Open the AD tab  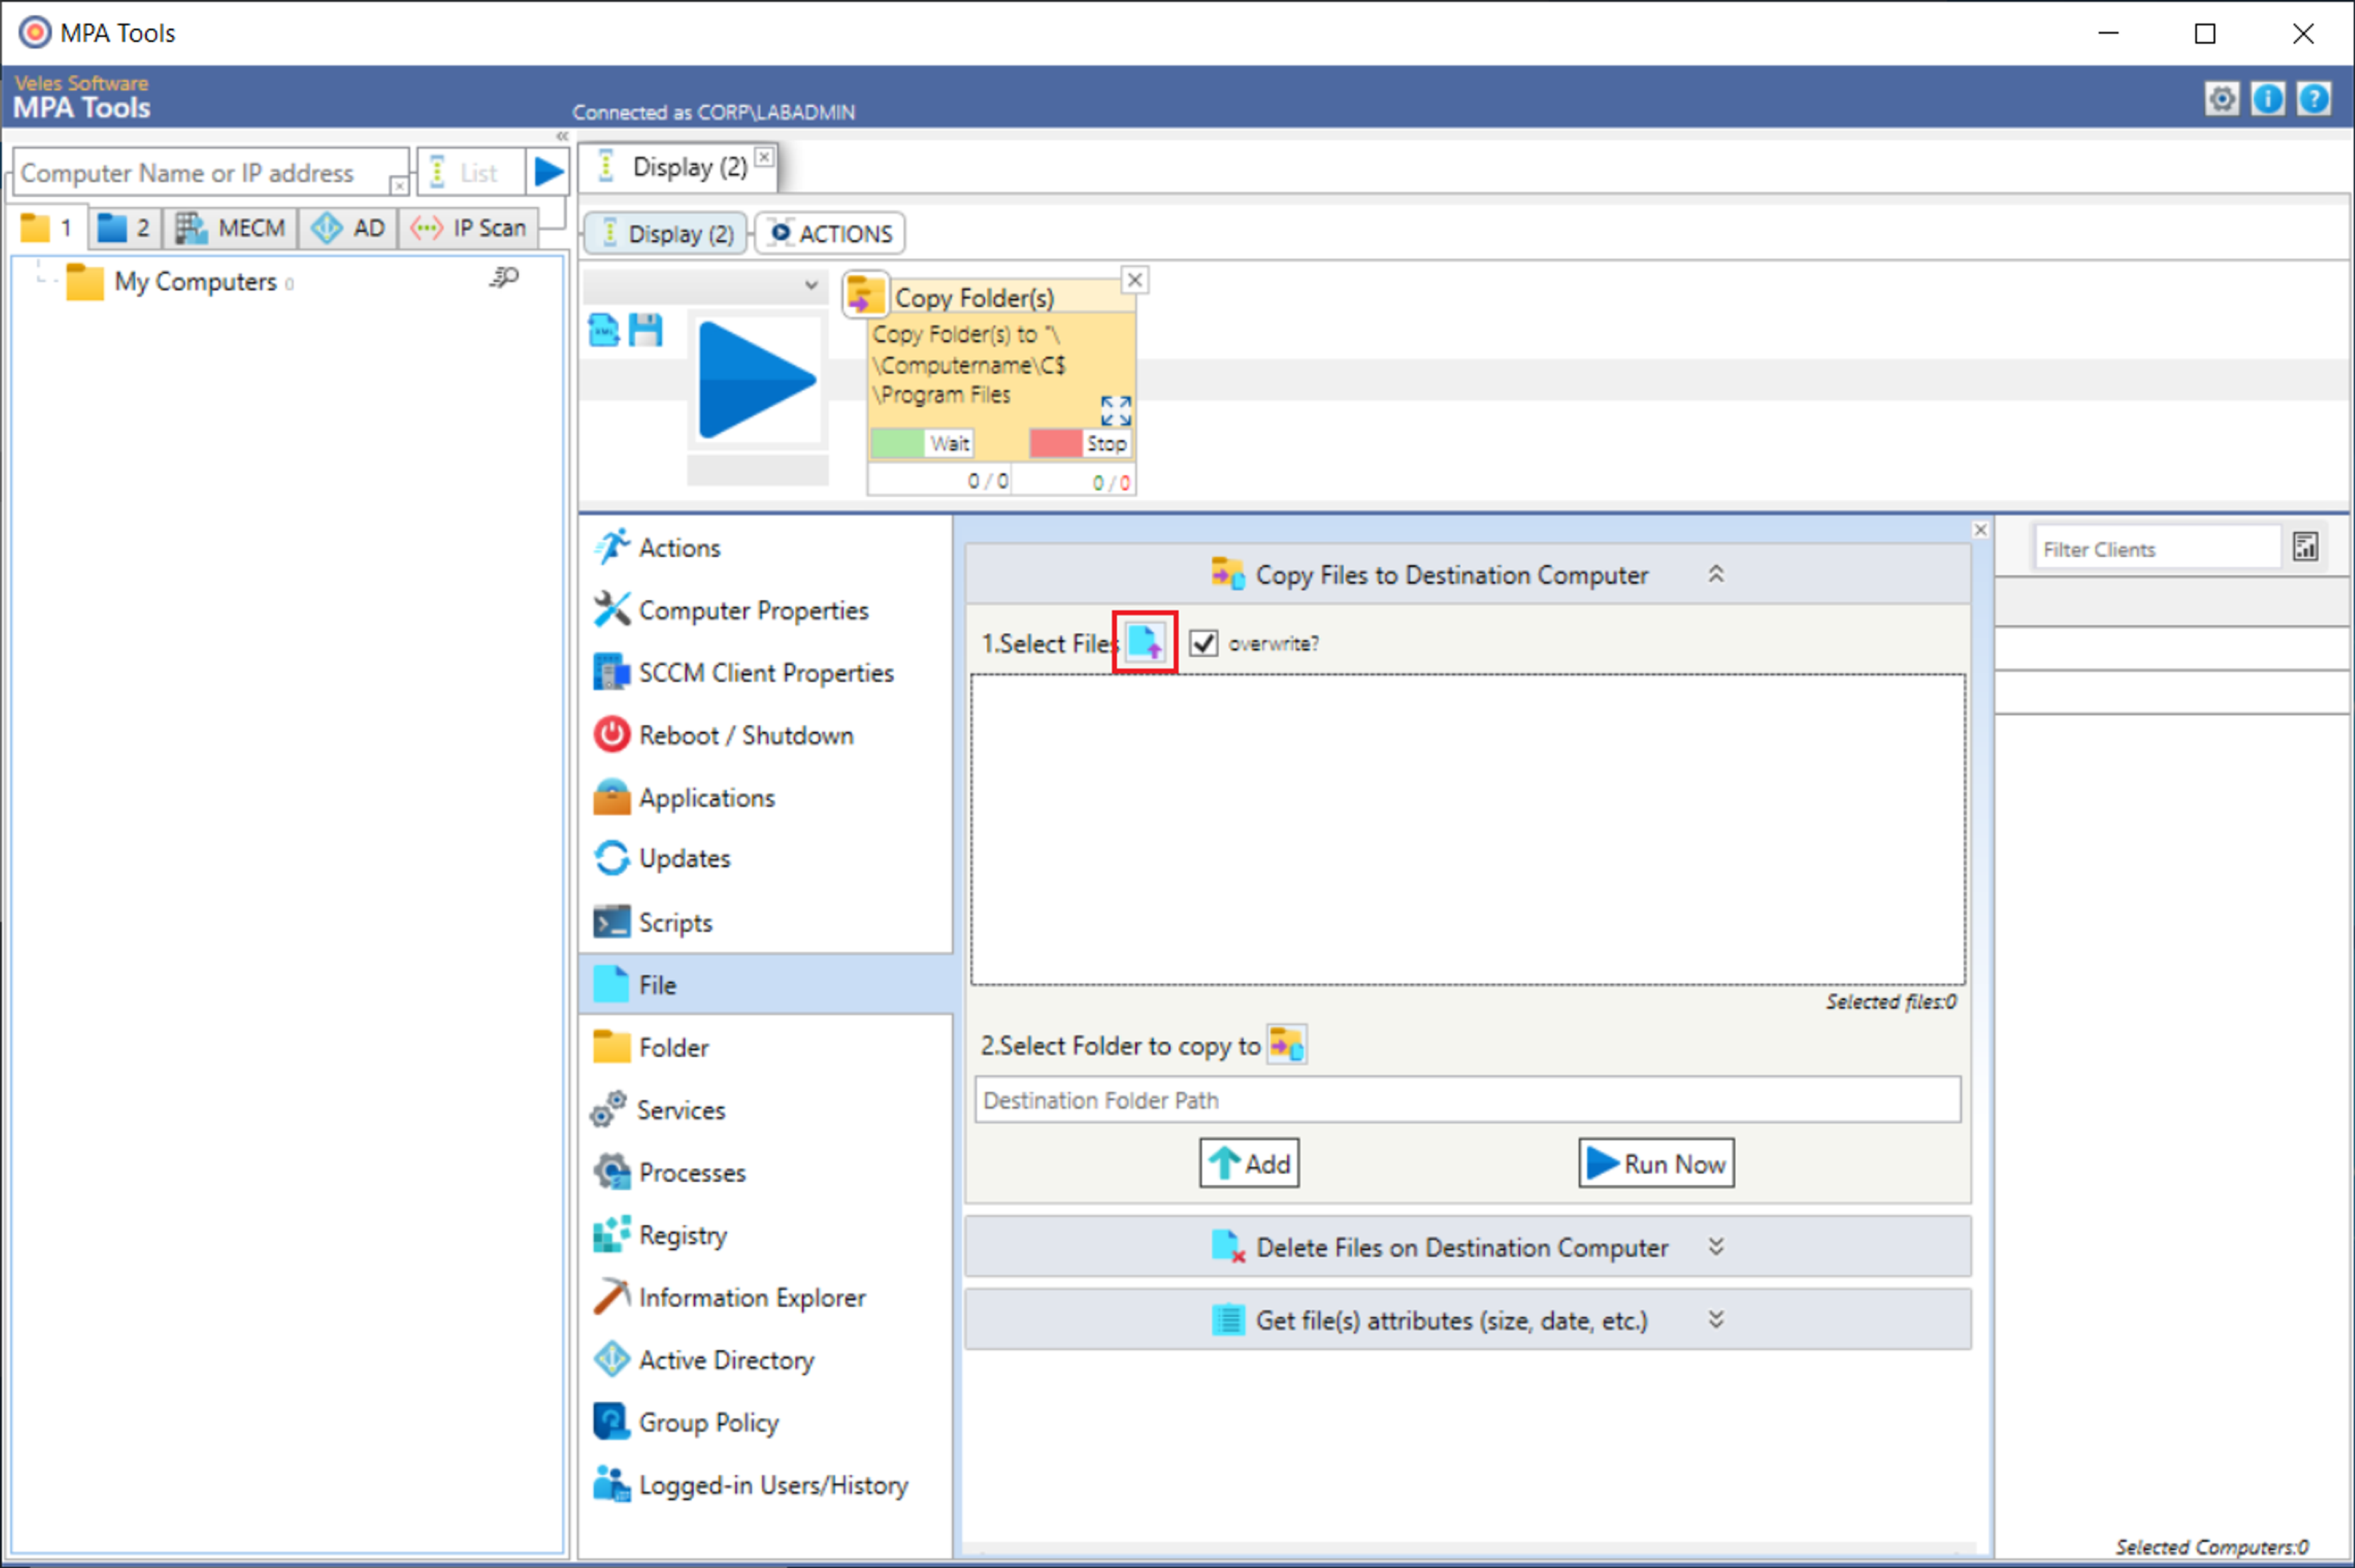[x=348, y=228]
